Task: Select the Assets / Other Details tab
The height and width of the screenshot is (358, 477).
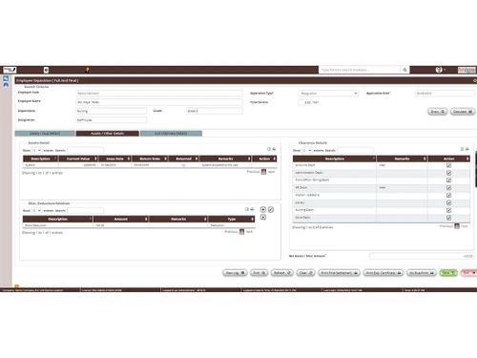Action: click(x=108, y=134)
